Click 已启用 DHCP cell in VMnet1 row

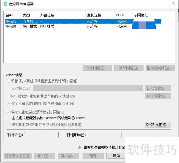(121, 21)
